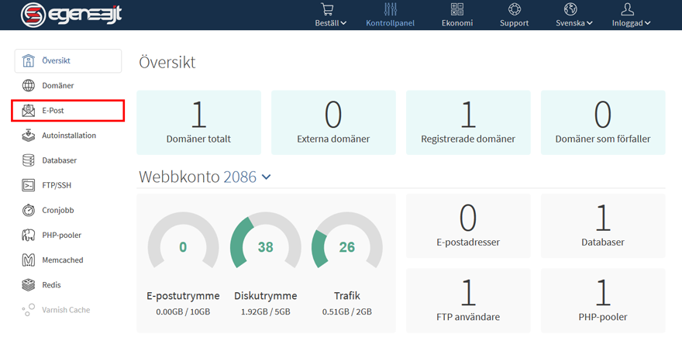Click the Trafik usage gauge showing 26
The image size is (682, 351).
pyautogui.click(x=347, y=240)
